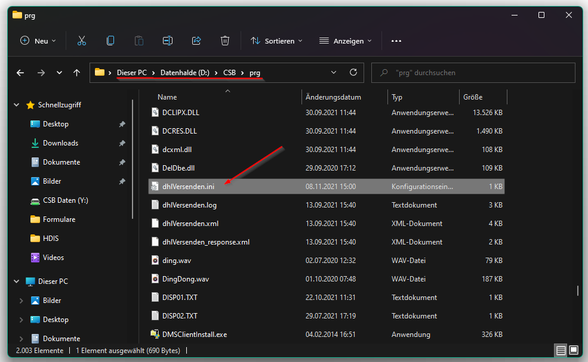Click the ding.wav audio file icon
Screen dimensions: 588x362
click(155, 261)
